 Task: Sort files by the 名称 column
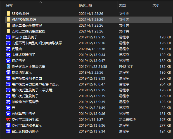pos(9,5)
